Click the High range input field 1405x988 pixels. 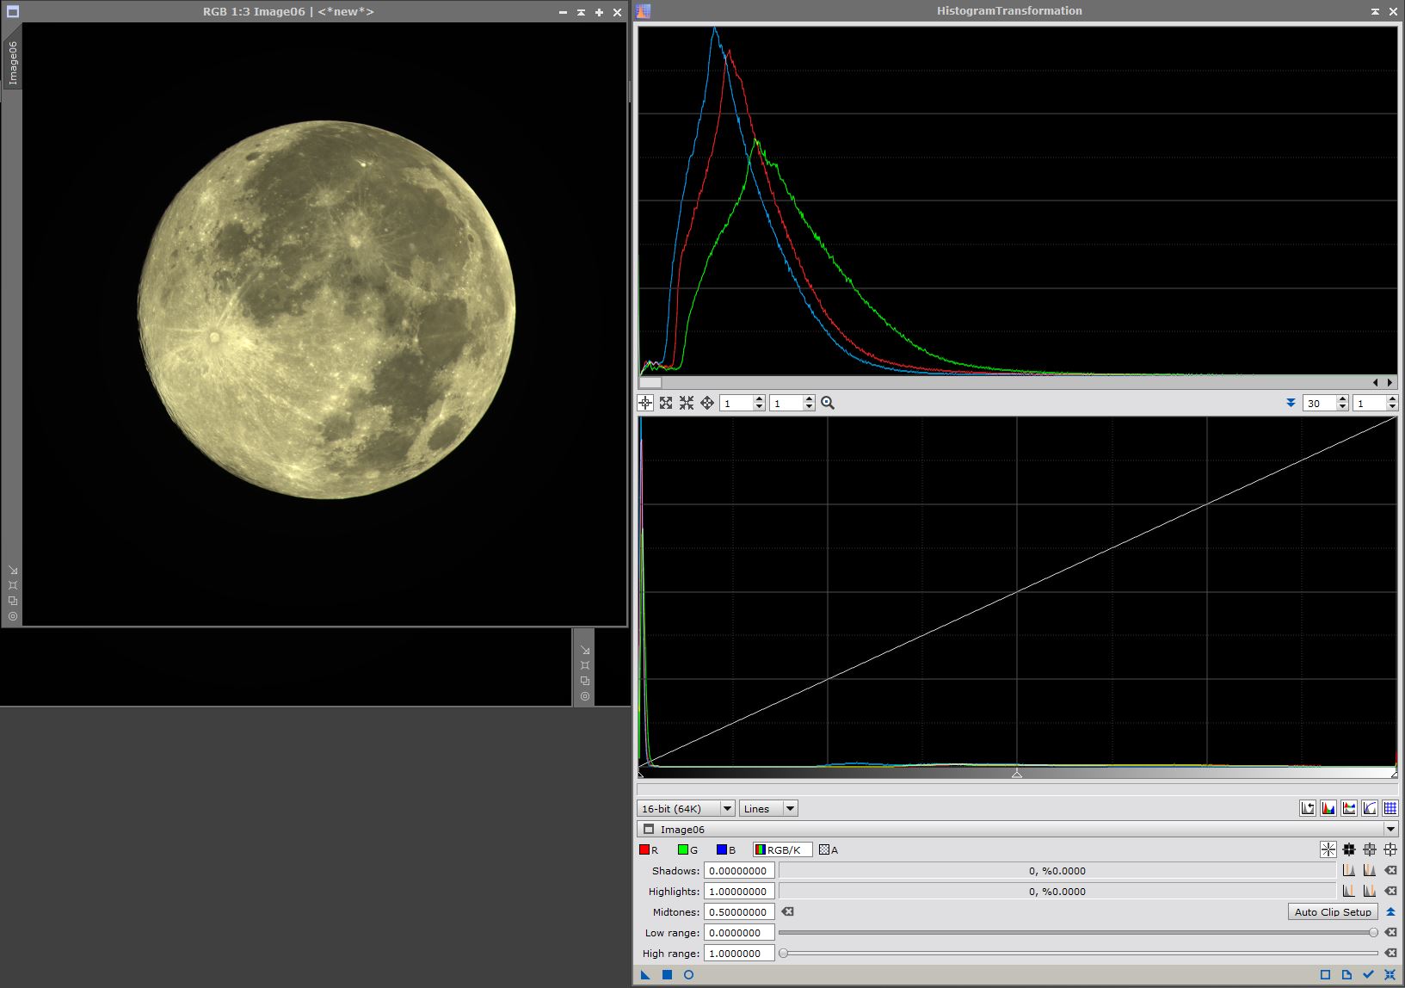click(739, 953)
